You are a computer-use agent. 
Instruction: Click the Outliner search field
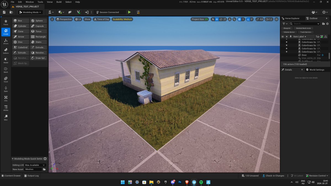[x=303, y=24]
